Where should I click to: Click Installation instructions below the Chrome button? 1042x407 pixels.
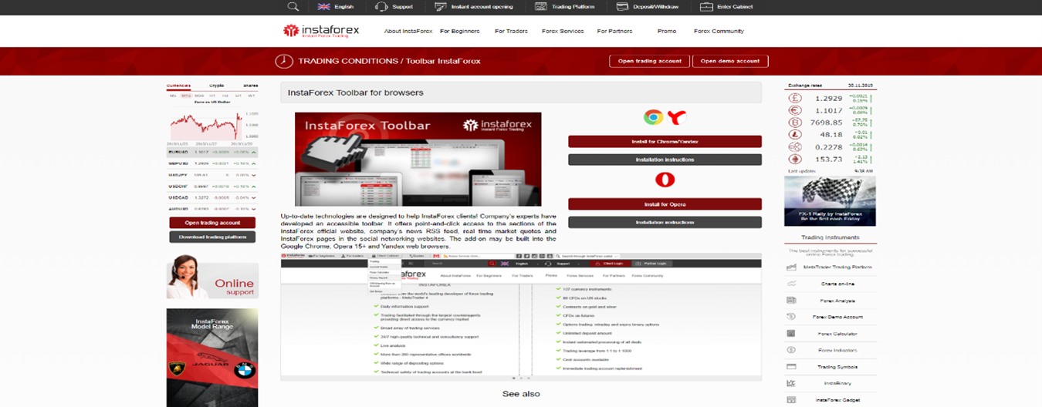665,160
